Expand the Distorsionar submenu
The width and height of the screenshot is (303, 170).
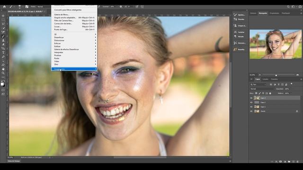[x=74, y=41]
